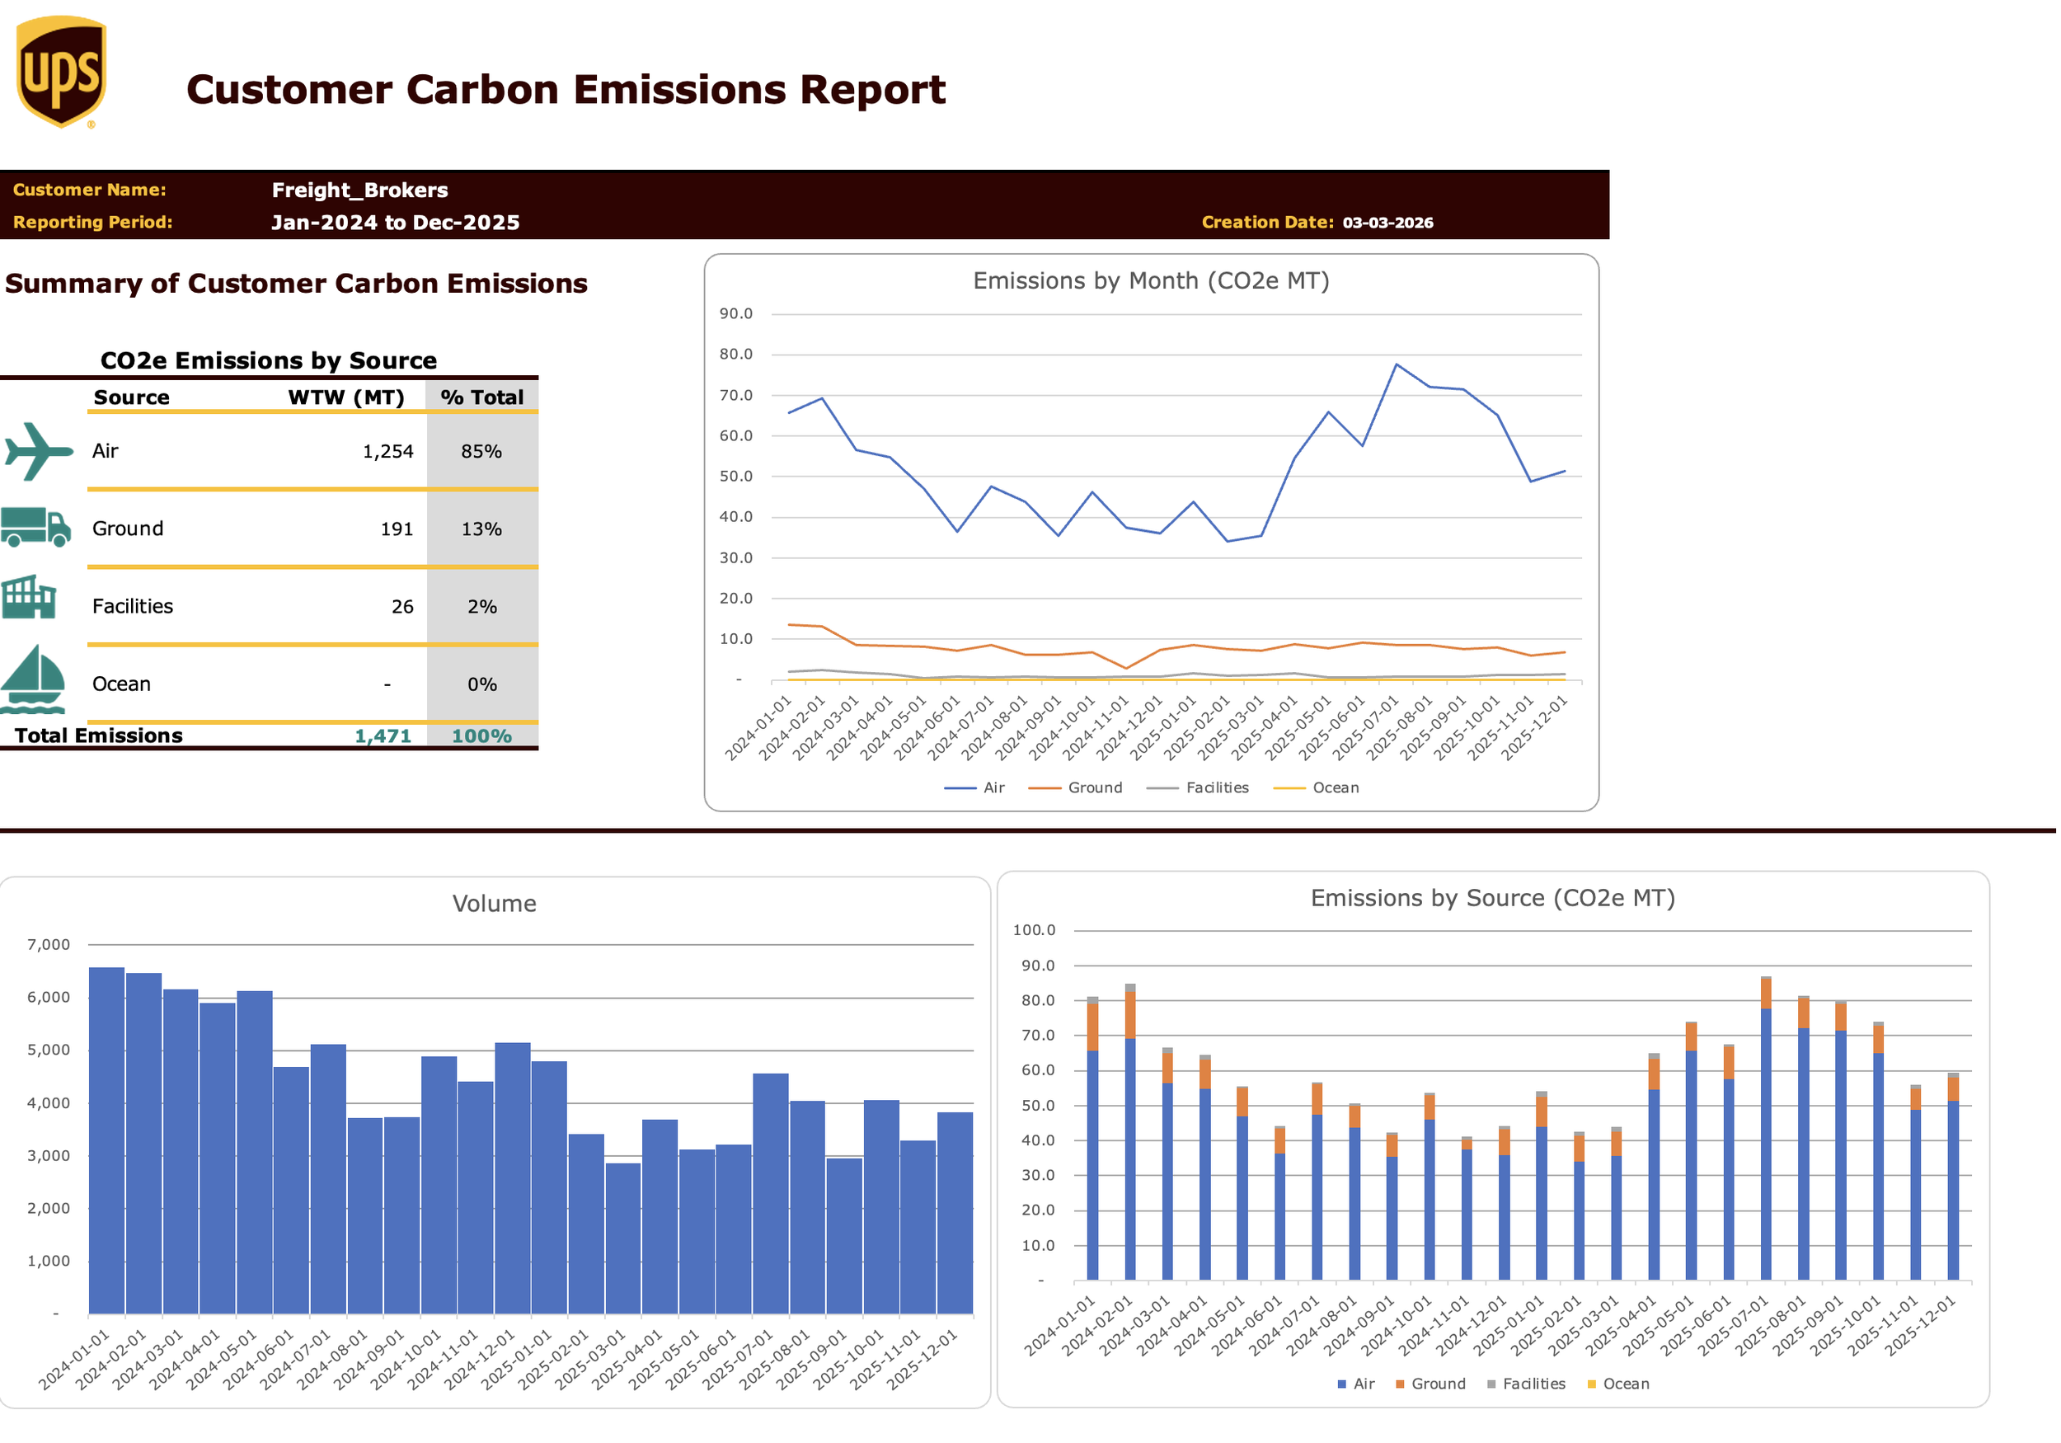Select the Emissions by Source chart title

[x=1493, y=899]
